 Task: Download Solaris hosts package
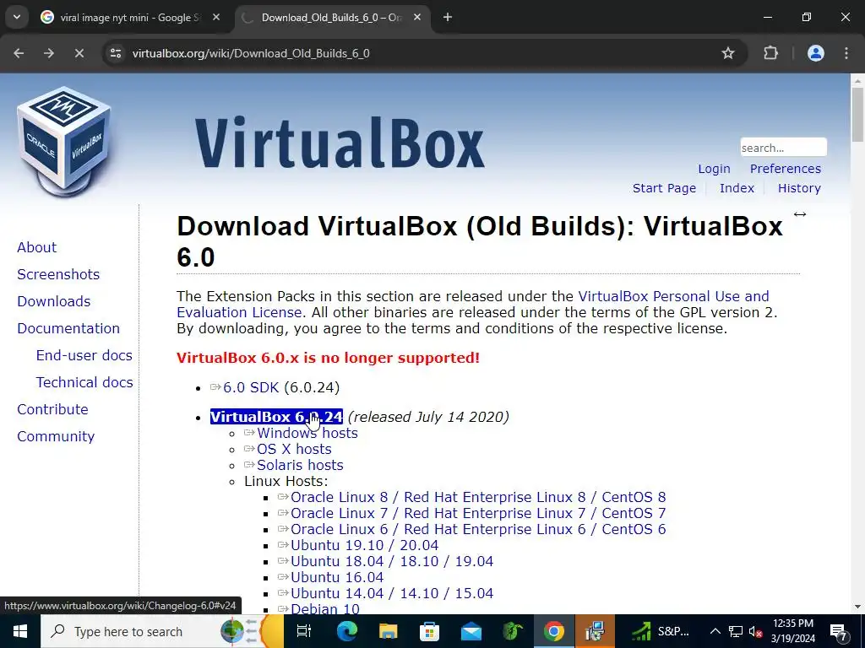(x=300, y=465)
